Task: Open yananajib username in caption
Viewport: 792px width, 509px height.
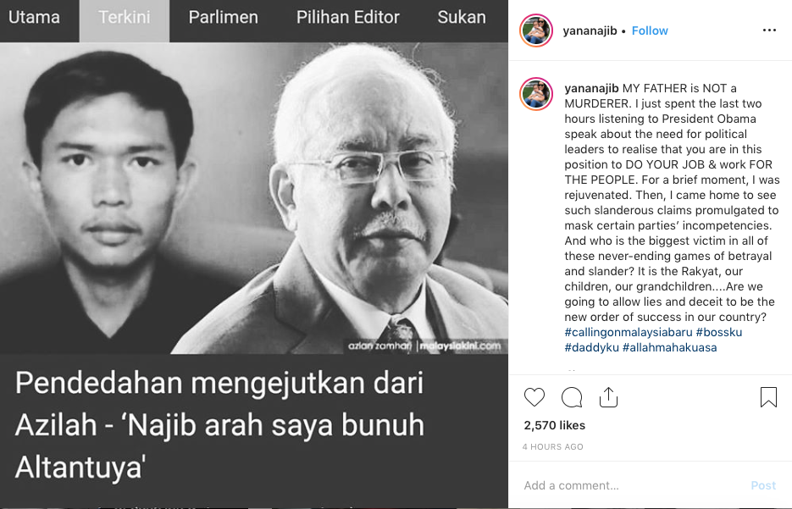Action: (591, 88)
